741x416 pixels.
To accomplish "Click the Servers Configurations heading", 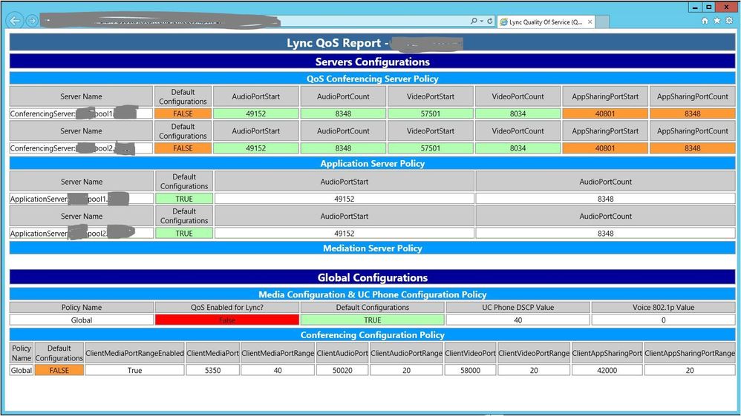I will [x=373, y=62].
